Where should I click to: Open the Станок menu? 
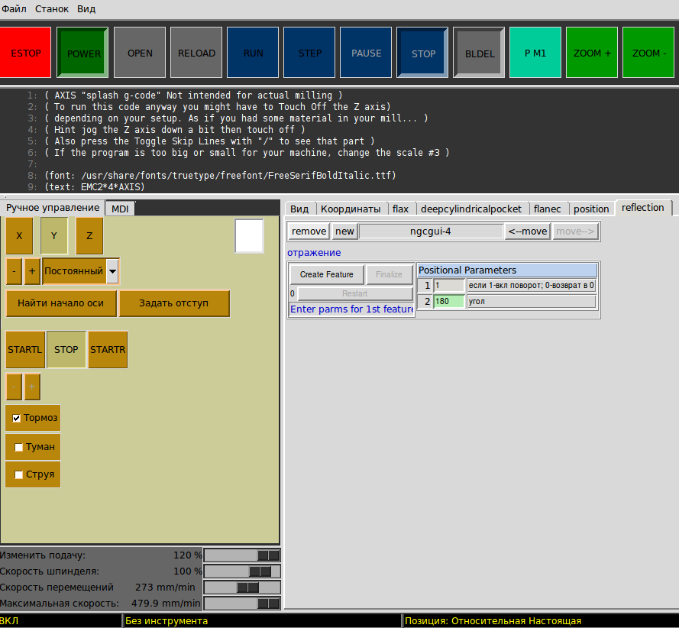coord(51,8)
